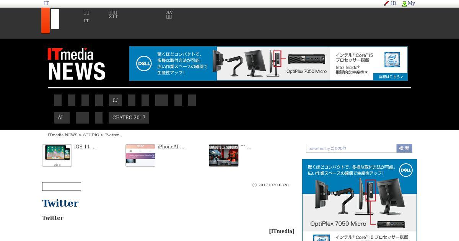Go to STUDIO breadcrumb
This screenshot has height=241, width=459.
[x=91, y=135]
